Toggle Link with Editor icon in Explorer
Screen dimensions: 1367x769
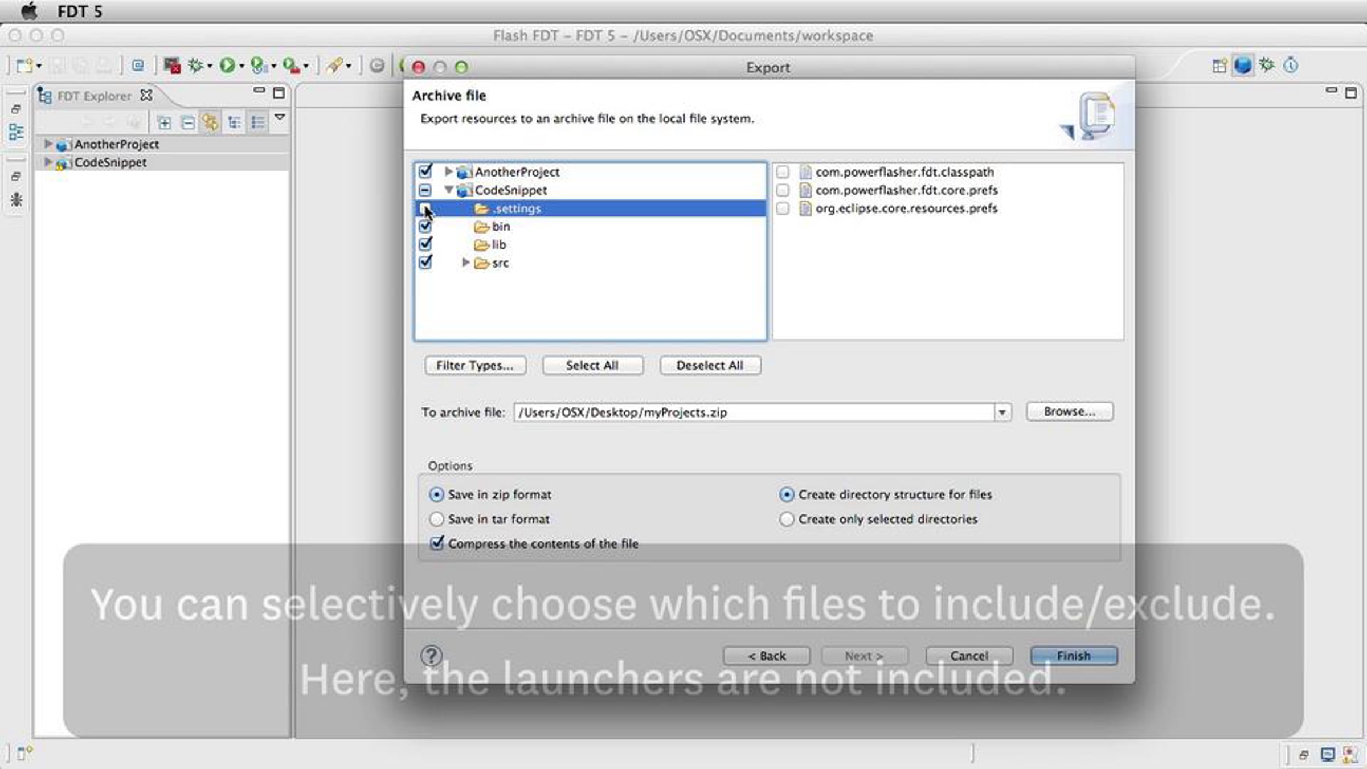click(x=210, y=122)
